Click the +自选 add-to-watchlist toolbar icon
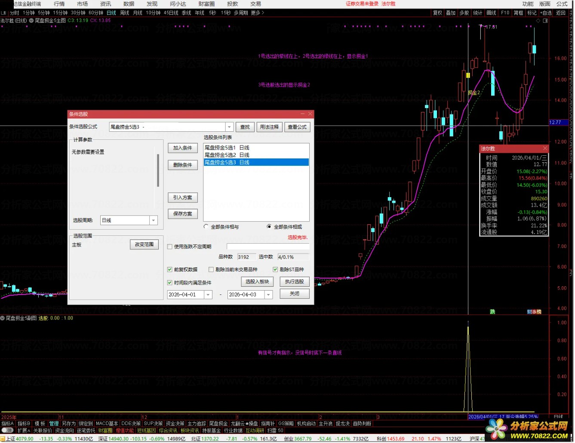 [546, 13]
